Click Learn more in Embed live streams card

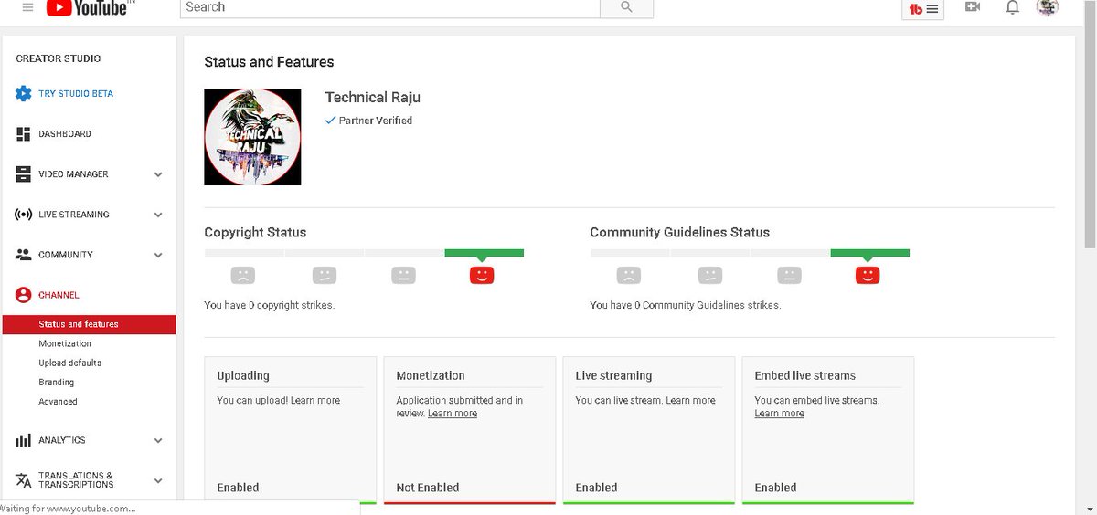[779, 414]
